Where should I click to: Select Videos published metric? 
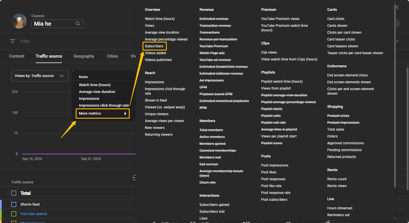coord(158,60)
